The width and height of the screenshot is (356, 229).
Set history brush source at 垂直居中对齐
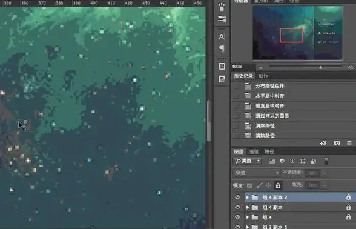pyautogui.click(x=236, y=106)
